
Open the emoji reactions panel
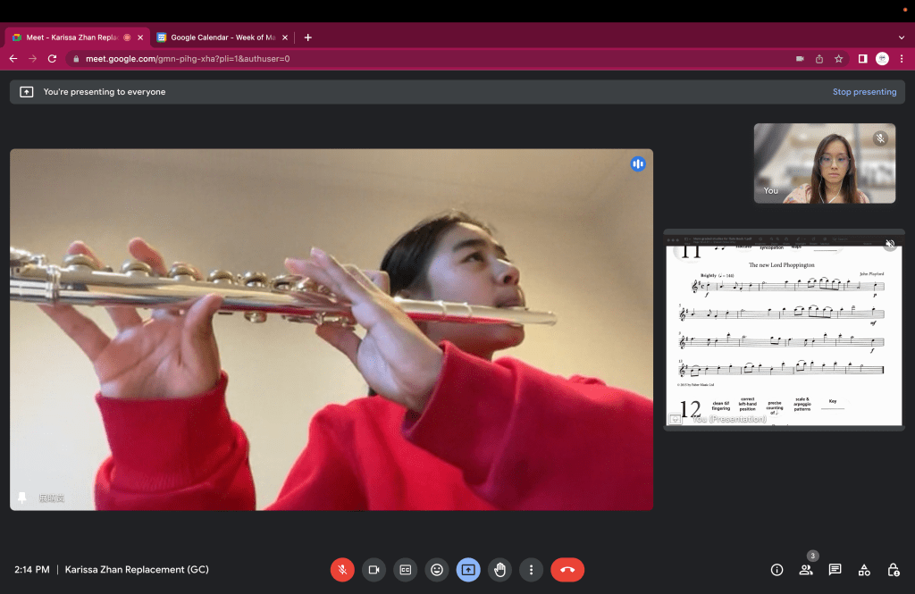coord(436,570)
